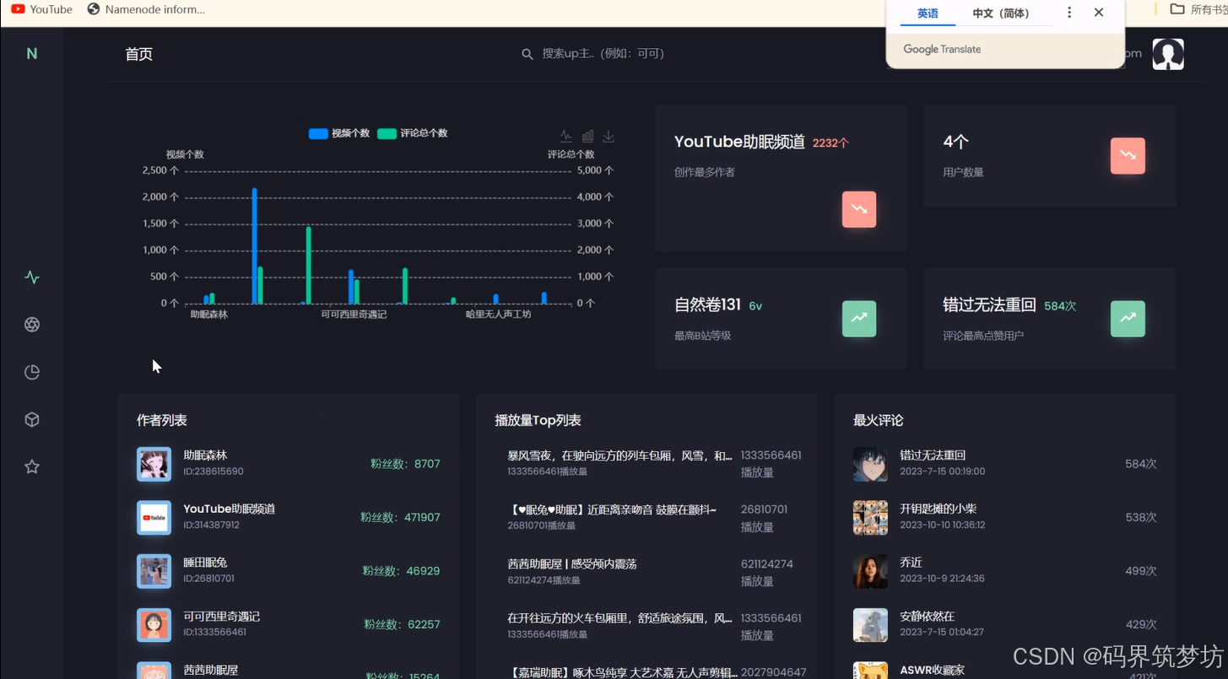Viewport: 1228px width, 679px height.
Task: Open video title 暴风雪夜，在驶向远方的列车包厢
Action: point(619,455)
